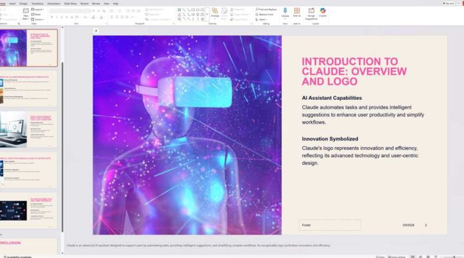
Task: Click the New Slide icon
Action: [26, 11]
